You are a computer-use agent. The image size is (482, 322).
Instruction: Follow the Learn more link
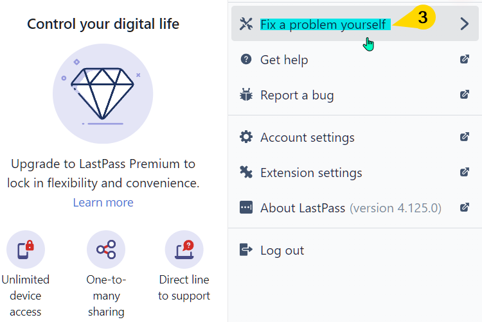click(x=103, y=203)
